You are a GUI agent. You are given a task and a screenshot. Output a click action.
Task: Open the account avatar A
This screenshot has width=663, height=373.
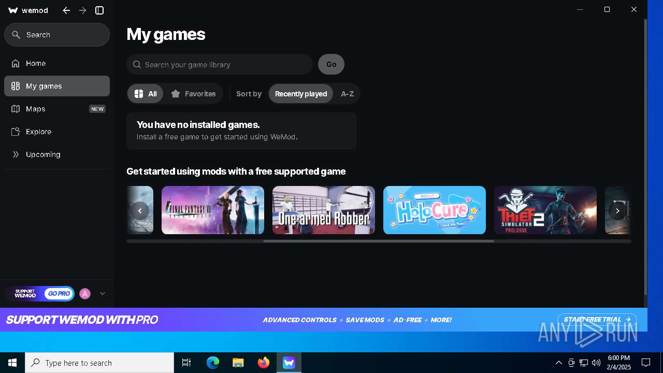pyautogui.click(x=85, y=294)
